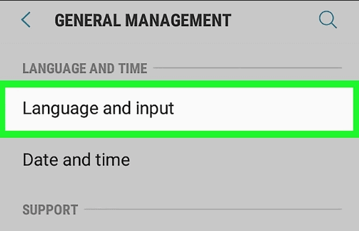Click the word 'Date' in second row

40,160
